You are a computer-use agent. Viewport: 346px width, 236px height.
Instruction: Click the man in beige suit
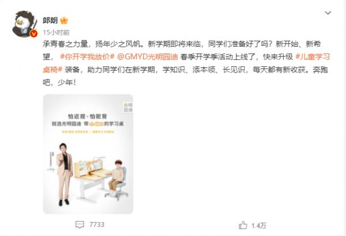click(64, 174)
